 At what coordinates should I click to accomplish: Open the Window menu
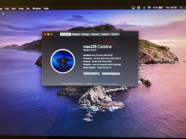coord(37,9)
